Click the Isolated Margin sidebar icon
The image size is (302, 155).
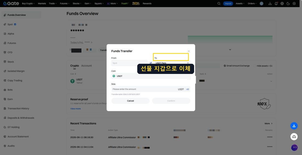(x=5, y=71)
